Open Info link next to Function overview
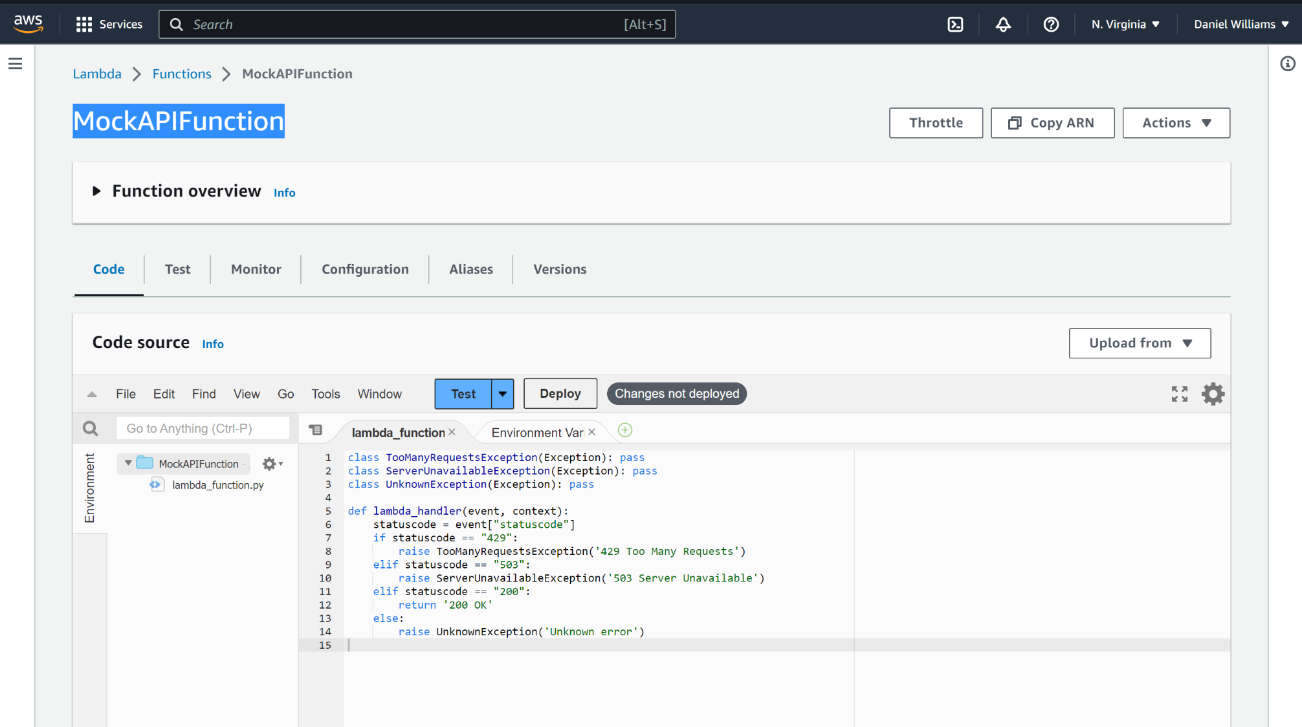 [284, 193]
